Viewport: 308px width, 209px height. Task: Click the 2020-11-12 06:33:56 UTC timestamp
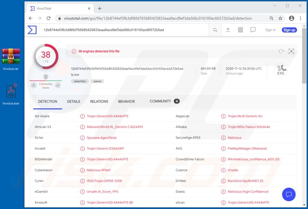tap(244, 68)
